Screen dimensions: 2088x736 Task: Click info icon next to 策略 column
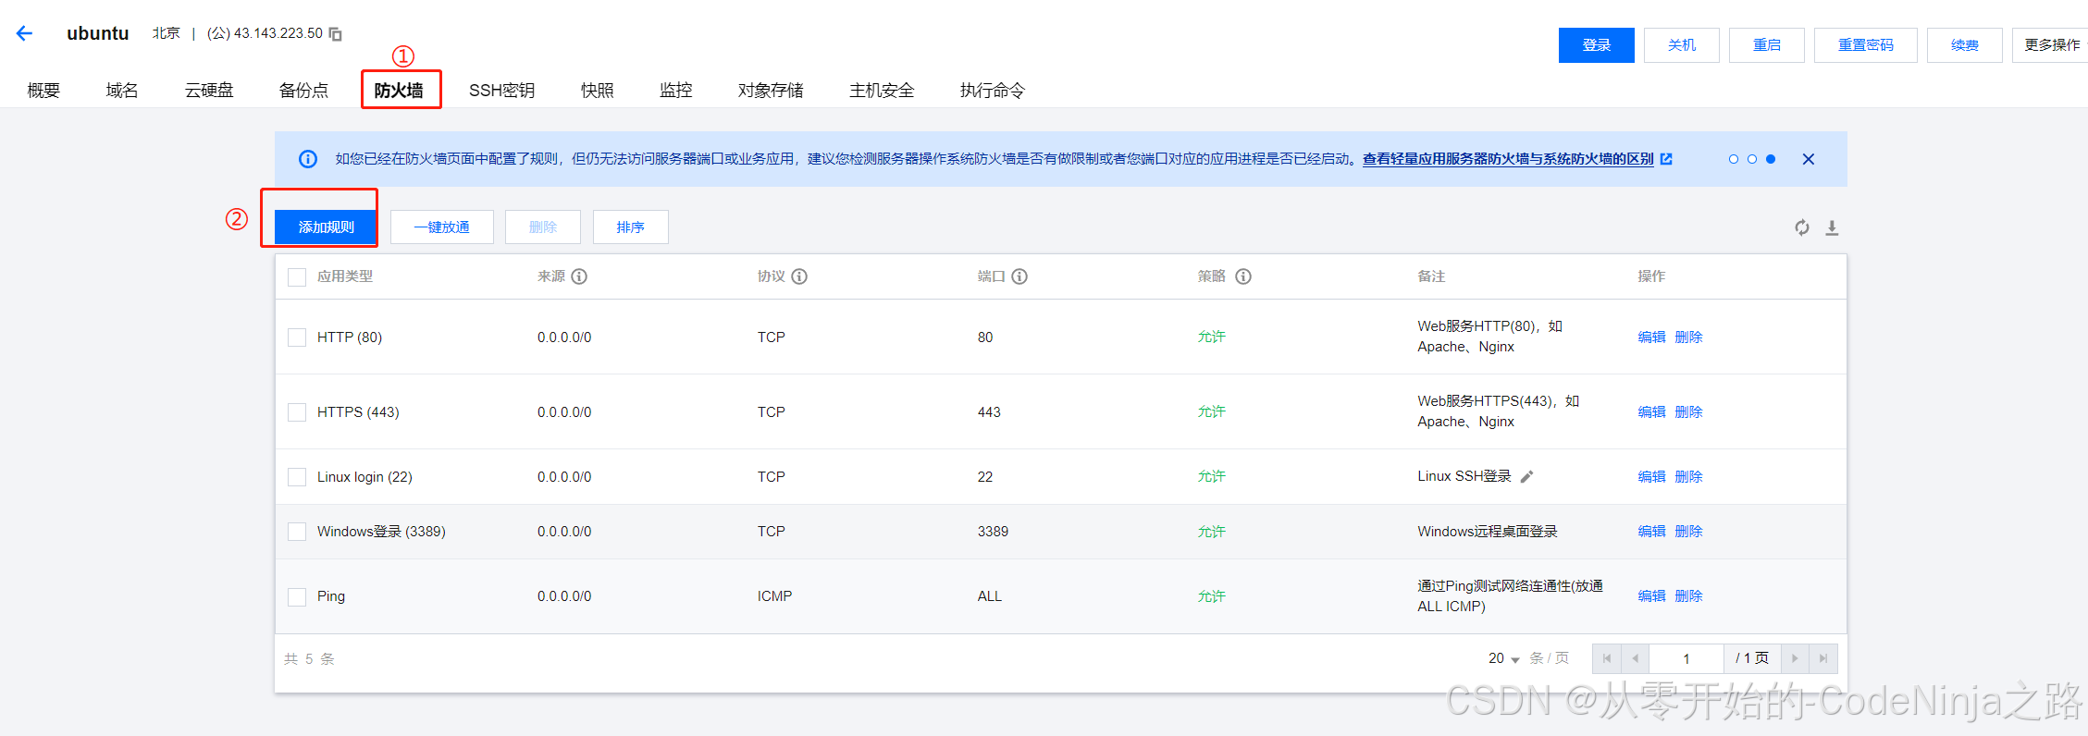click(1243, 276)
